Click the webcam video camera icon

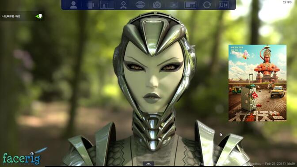91,5
